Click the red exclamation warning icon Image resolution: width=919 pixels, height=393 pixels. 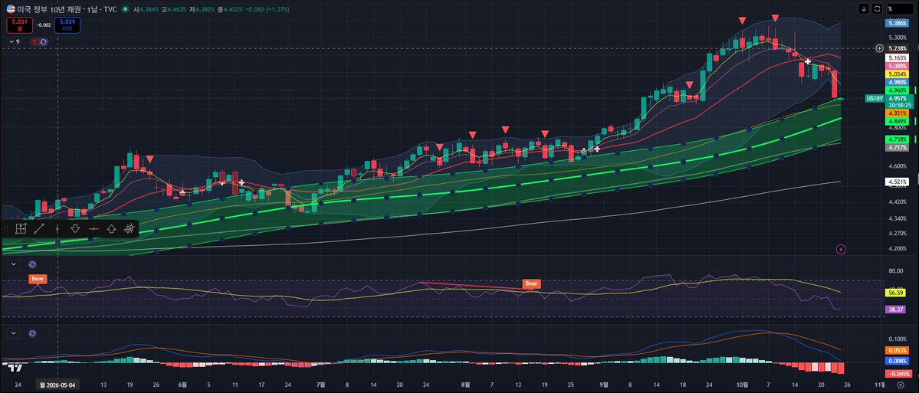click(x=34, y=41)
